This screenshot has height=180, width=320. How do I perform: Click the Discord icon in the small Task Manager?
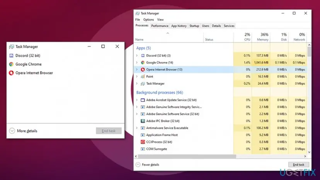pyautogui.click(x=11, y=56)
